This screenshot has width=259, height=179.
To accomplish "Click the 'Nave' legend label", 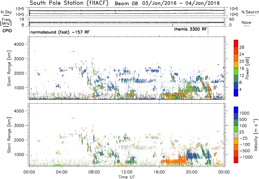I will click(x=246, y=22).
